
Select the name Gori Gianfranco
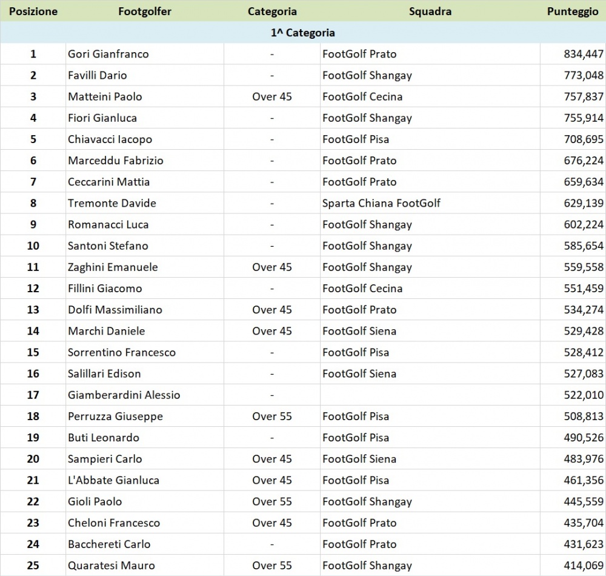(x=108, y=54)
